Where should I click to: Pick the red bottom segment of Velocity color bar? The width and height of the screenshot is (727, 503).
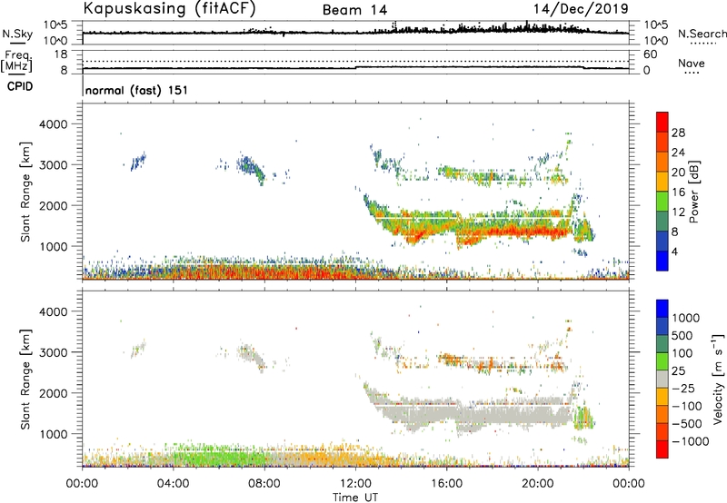pyautogui.click(x=662, y=449)
